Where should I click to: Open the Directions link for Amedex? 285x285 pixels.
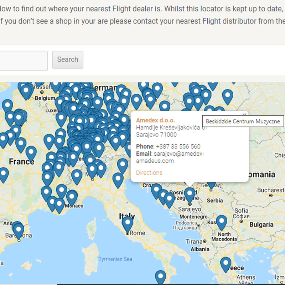pyautogui.click(x=149, y=173)
